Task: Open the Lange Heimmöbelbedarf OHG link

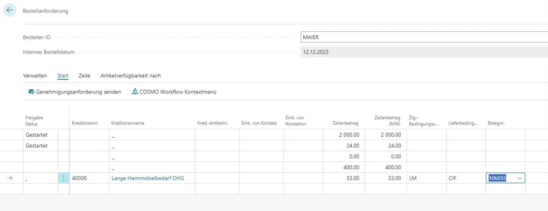Action: 147,178
